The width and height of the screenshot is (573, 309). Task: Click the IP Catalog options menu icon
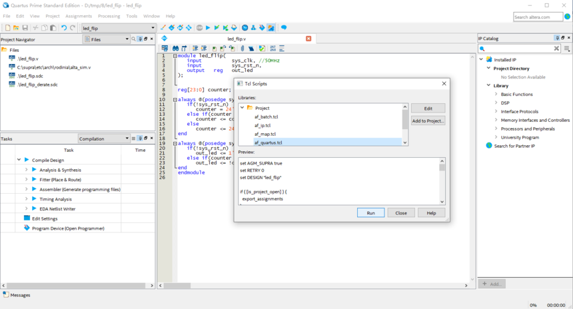point(567,49)
